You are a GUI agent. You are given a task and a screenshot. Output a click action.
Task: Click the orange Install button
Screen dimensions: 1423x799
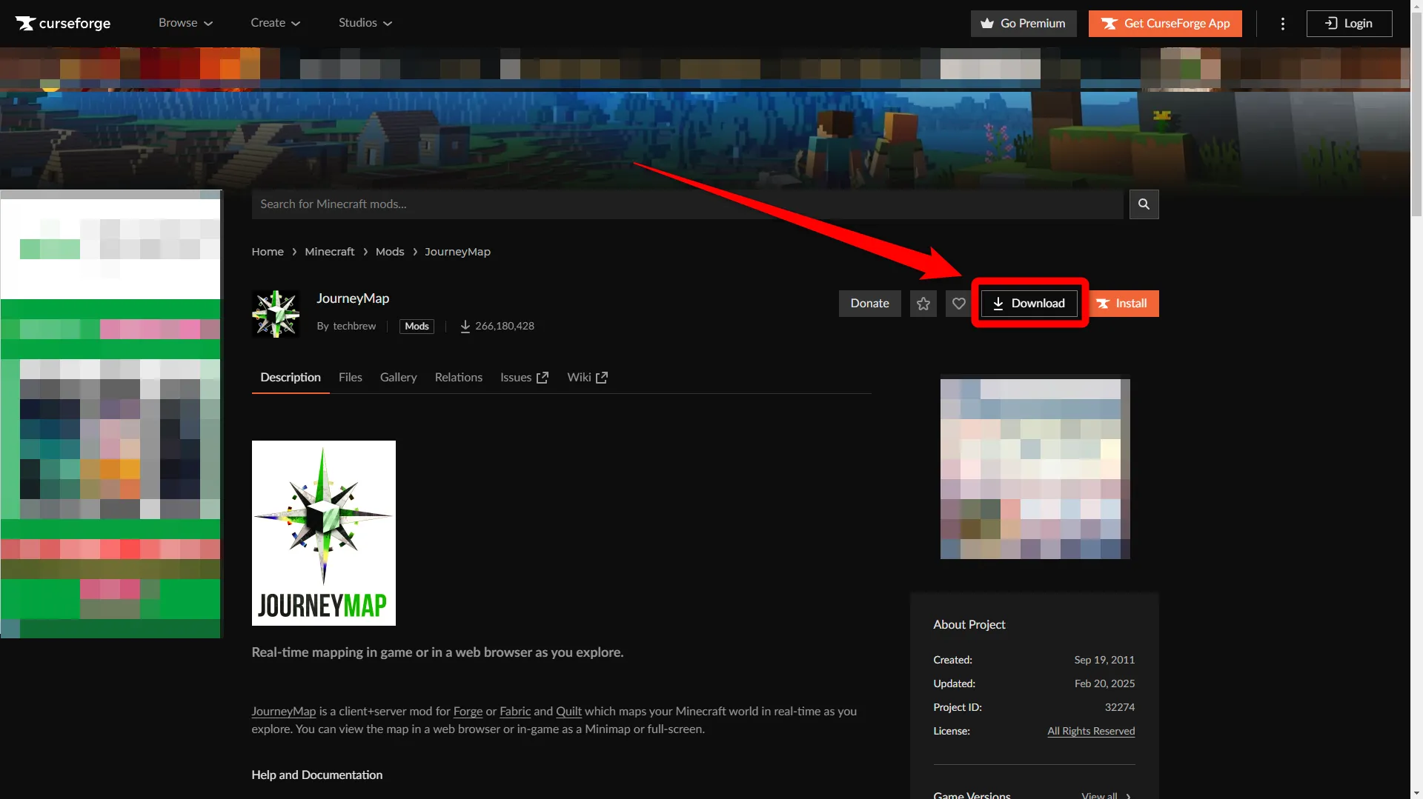1123,304
